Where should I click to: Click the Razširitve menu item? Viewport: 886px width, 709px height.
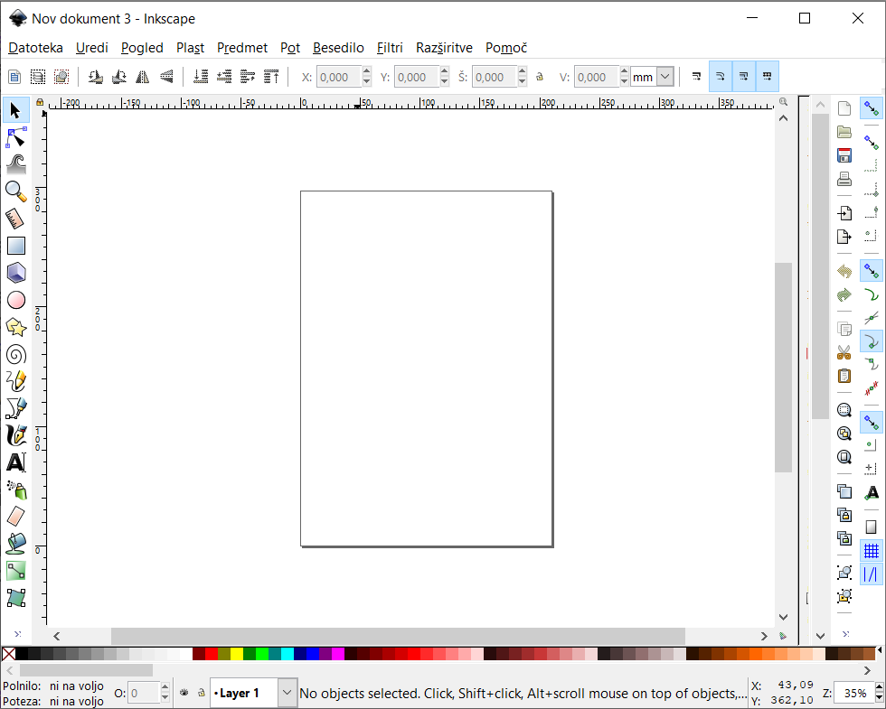pos(444,48)
